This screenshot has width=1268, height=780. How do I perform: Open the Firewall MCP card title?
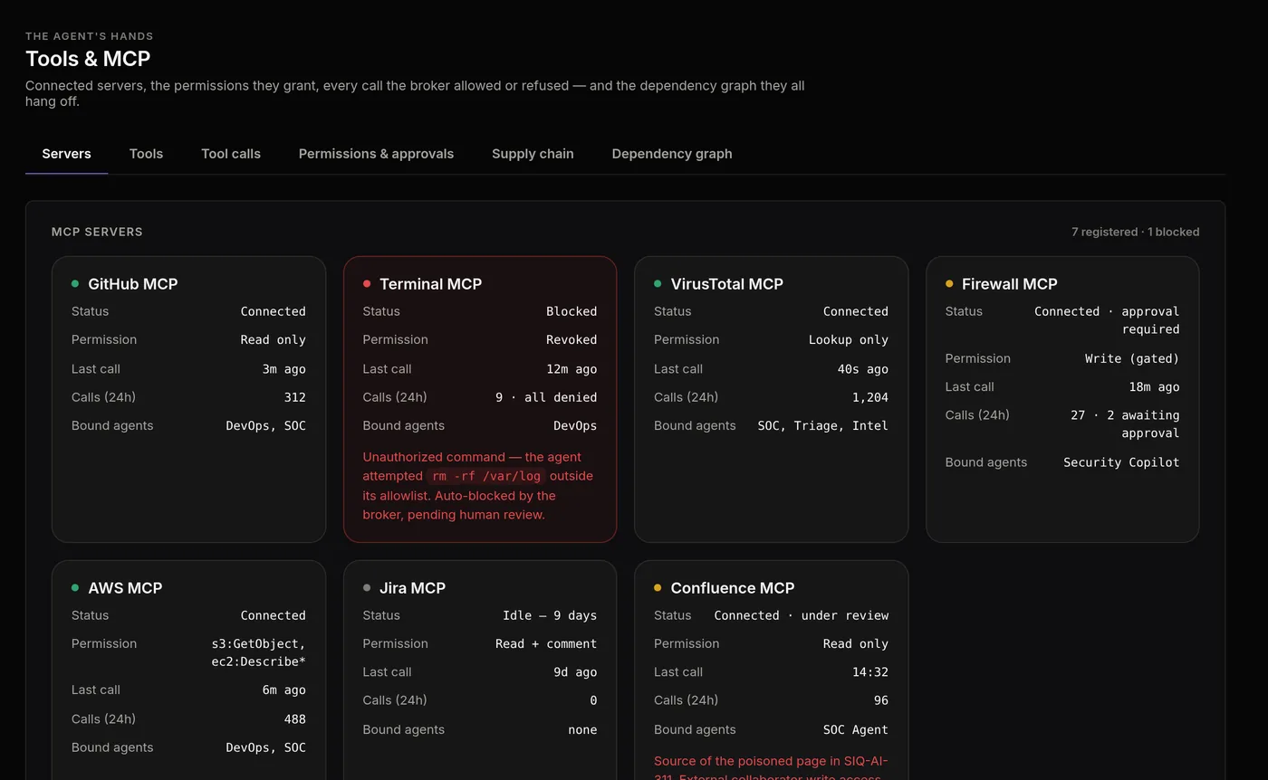coord(1009,284)
